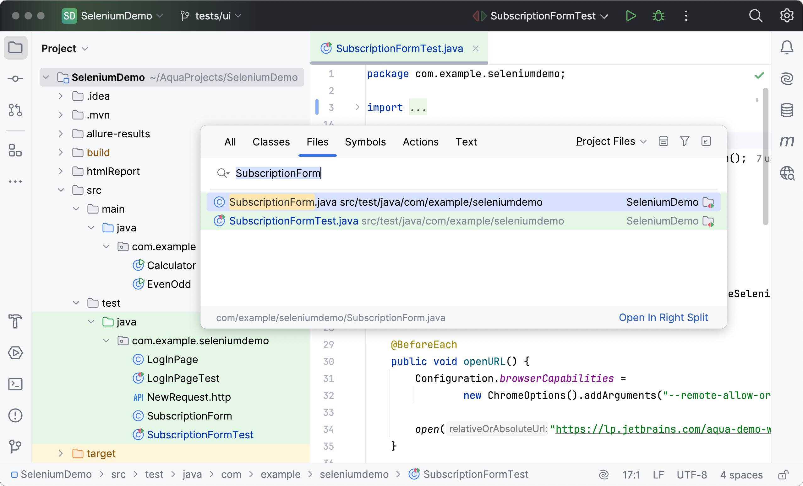Image resolution: width=803 pixels, height=486 pixels.
Task: Open the Run tool window icon
Action: click(15, 353)
